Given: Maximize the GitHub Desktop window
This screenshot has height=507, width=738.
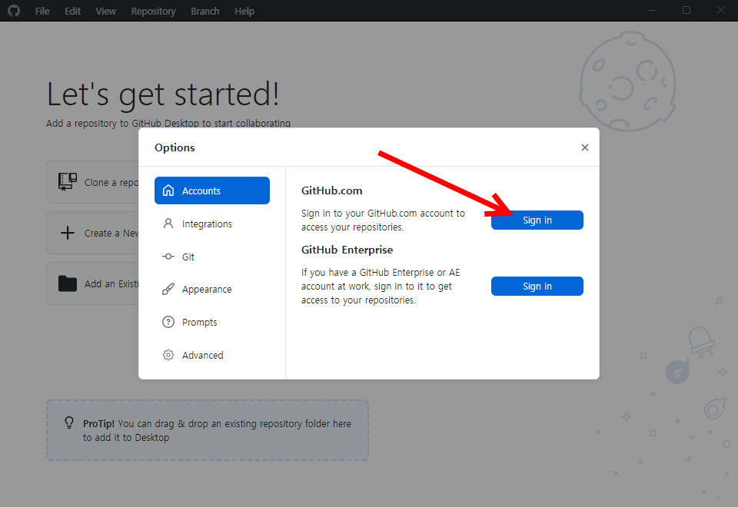Looking at the screenshot, I should click(x=686, y=10).
